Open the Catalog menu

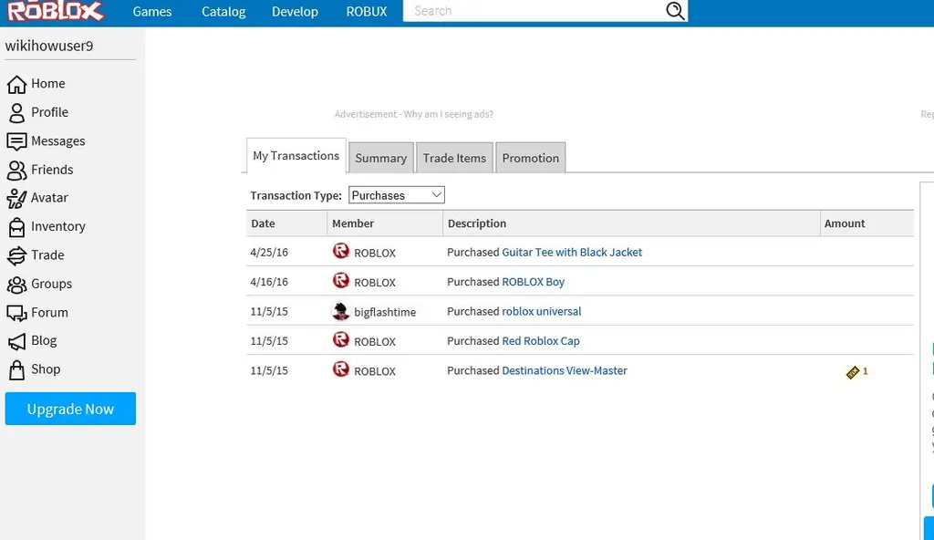[x=223, y=11]
